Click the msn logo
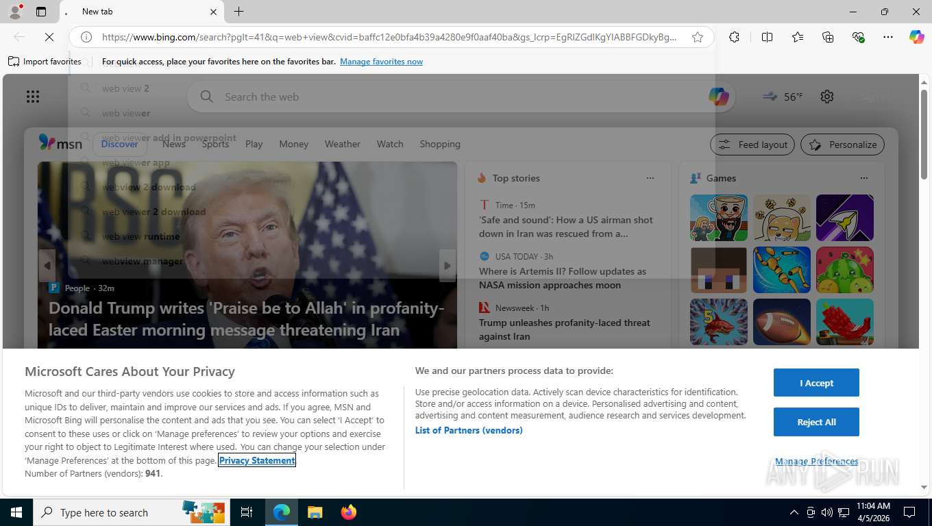This screenshot has height=526, width=932. point(60,143)
